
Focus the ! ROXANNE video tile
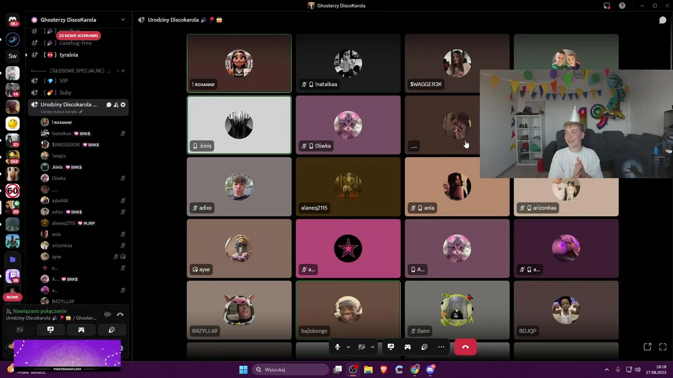click(239, 63)
